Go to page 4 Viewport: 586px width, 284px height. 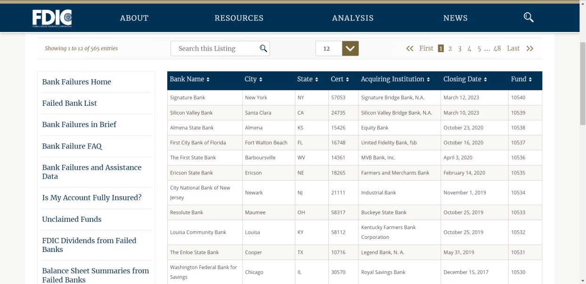pos(469,48)
